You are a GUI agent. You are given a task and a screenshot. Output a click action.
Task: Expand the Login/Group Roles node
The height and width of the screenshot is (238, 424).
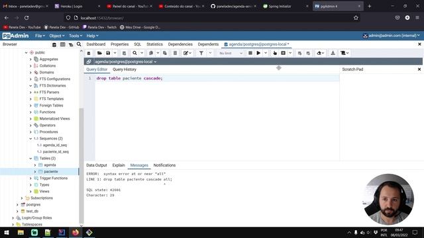coord(13,218)
